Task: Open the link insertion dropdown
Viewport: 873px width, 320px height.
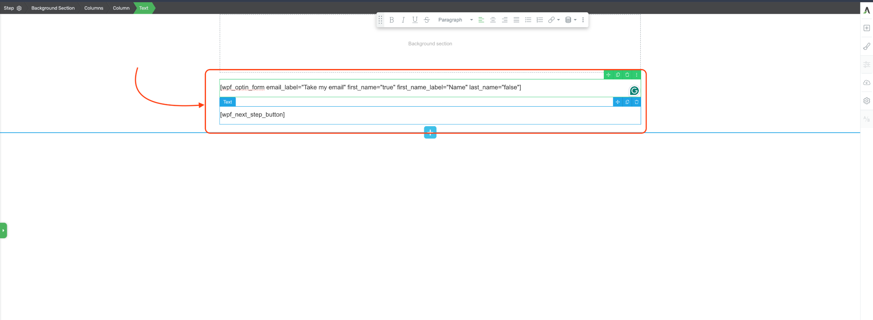Action: point(554,20)
